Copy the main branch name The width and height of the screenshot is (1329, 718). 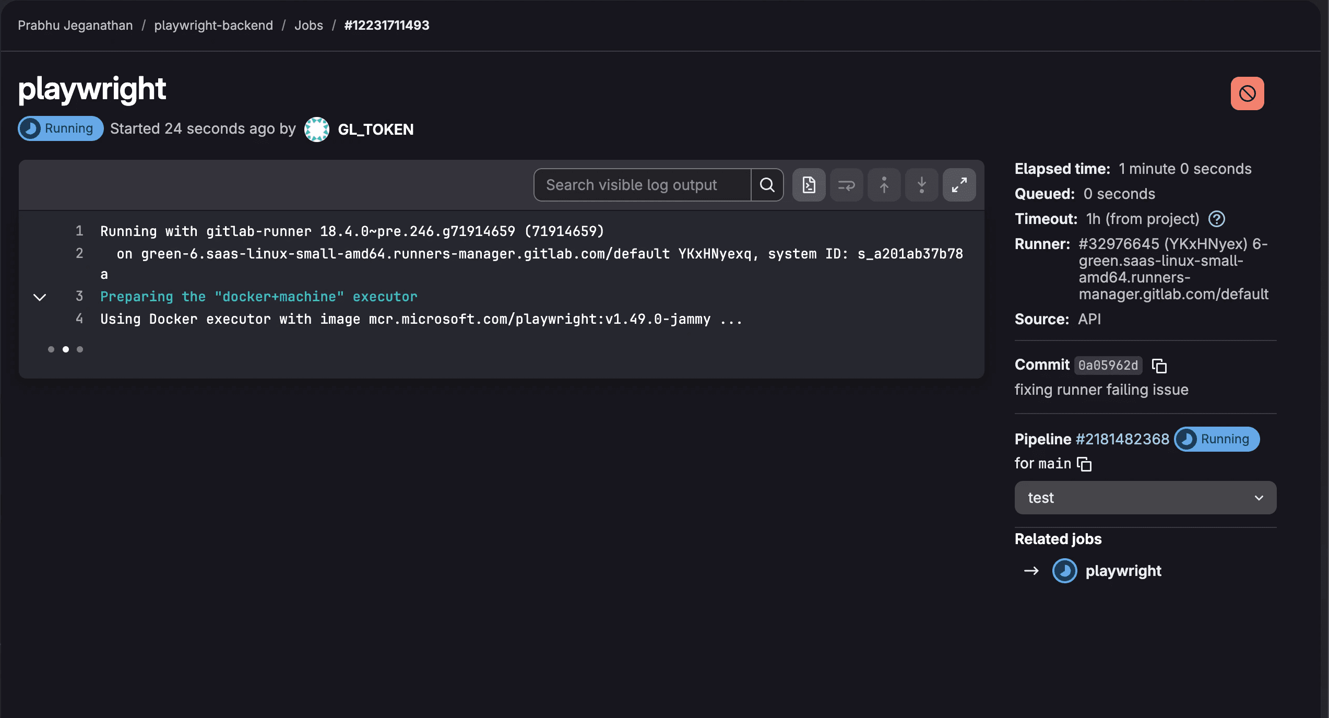[x=1084, y=464]
